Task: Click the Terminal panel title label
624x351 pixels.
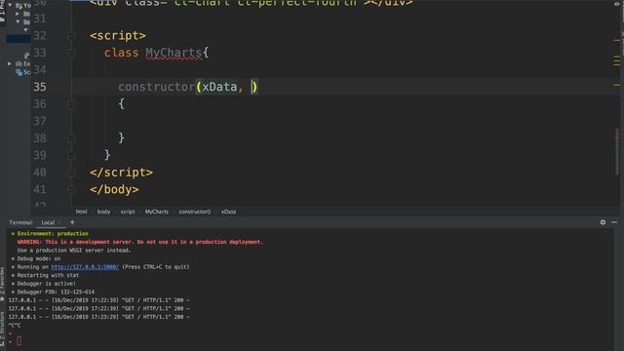Action: tap(20, 223)
